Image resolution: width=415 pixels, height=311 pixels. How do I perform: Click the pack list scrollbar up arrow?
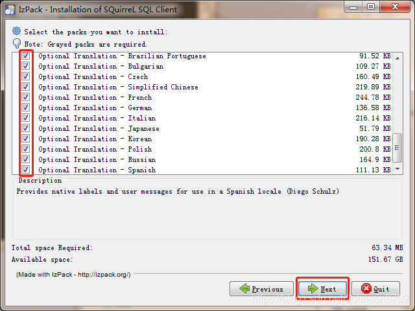coord(397,58)
